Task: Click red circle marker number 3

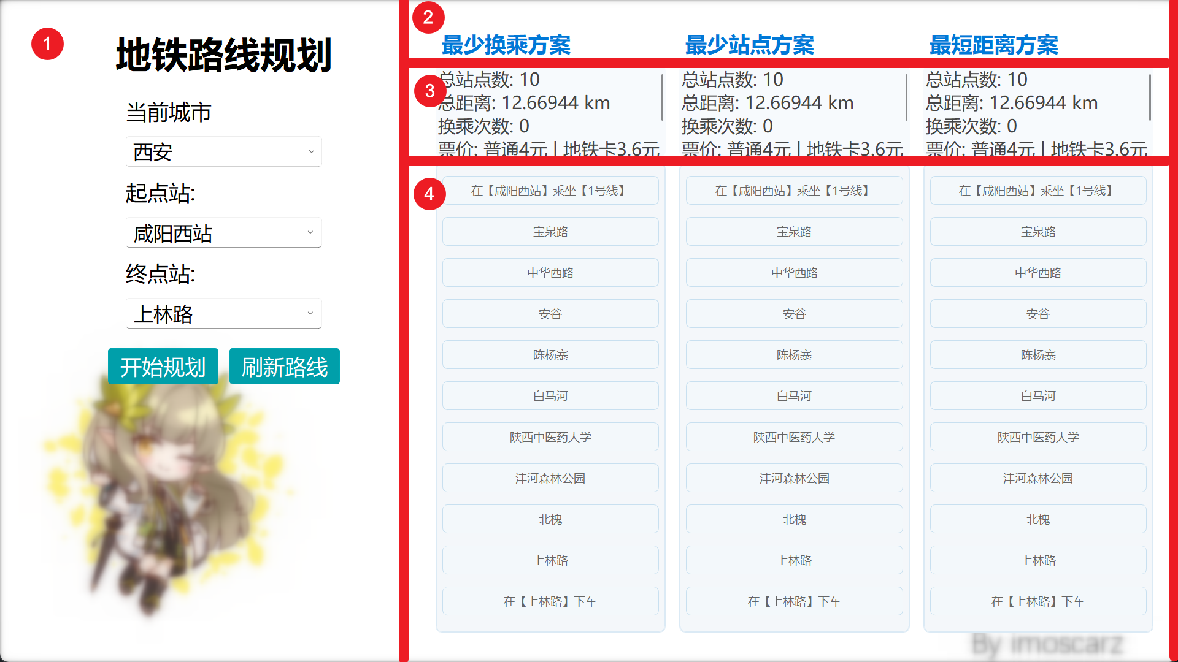Action: [429, 91]
